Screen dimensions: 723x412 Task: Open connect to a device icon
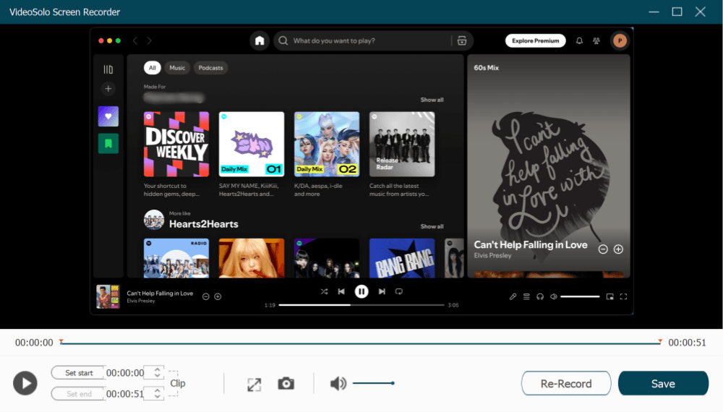[x=540, y=297]
